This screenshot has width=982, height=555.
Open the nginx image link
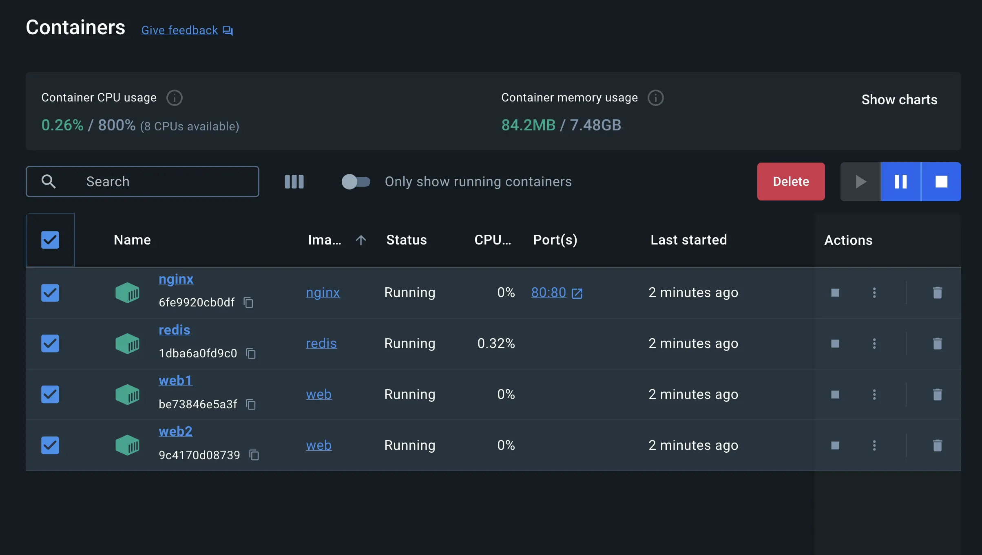323,292
